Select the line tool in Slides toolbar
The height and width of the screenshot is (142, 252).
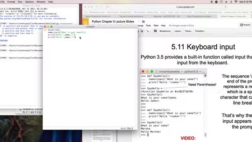point(147,31)
